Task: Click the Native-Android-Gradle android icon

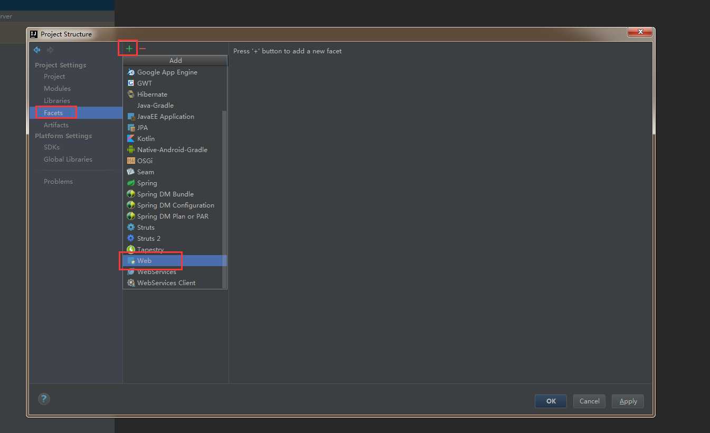Action: [x=131, y=150]
